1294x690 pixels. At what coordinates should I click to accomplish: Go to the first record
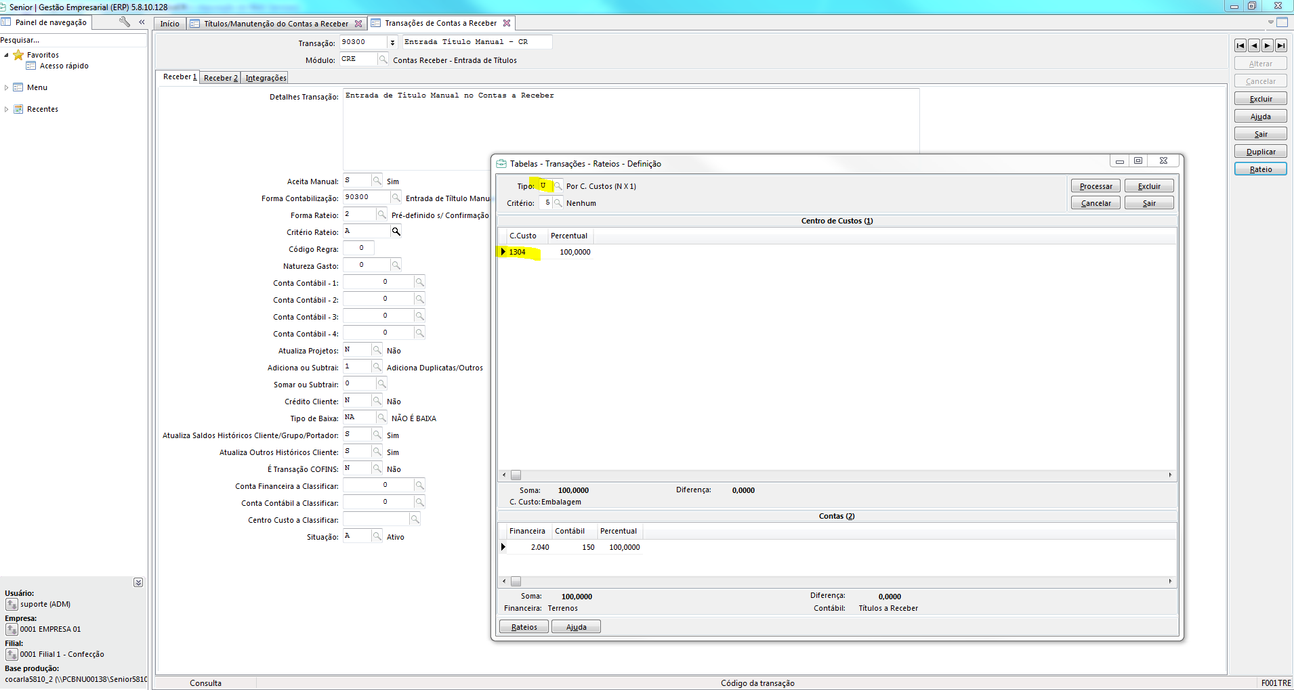tap(1240, 45)
